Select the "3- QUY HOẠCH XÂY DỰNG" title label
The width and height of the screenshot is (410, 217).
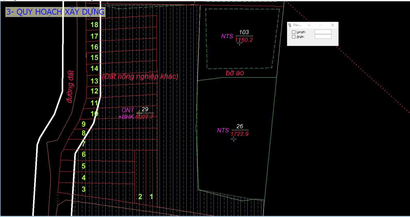pos(55,12)
